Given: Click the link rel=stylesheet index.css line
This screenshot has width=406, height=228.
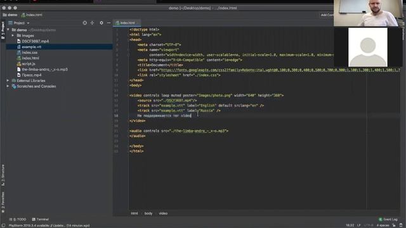Looking at the screenshot, I should (x=179, y=75).
